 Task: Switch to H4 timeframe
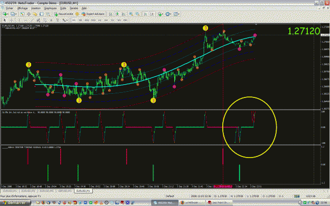(x=106, y=21)
